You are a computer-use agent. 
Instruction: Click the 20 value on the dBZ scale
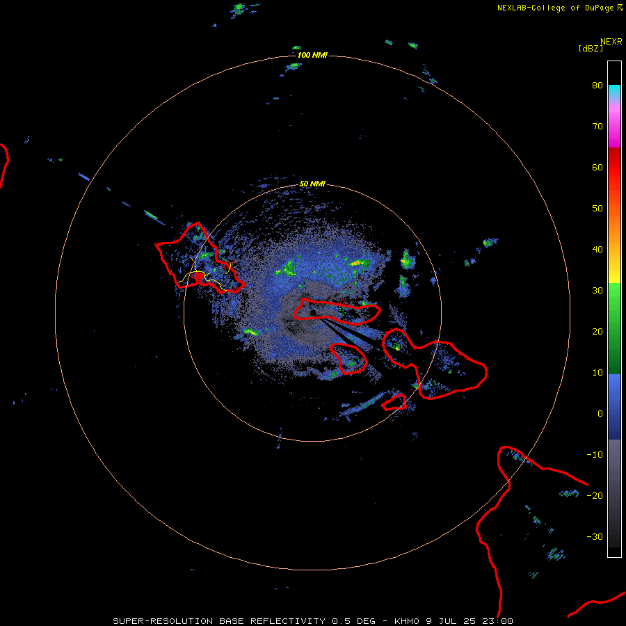coord(597,332)
